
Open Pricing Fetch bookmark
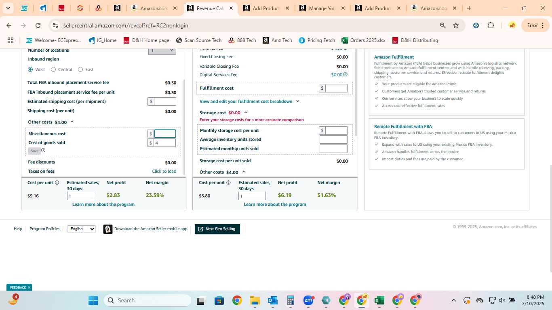317,40
